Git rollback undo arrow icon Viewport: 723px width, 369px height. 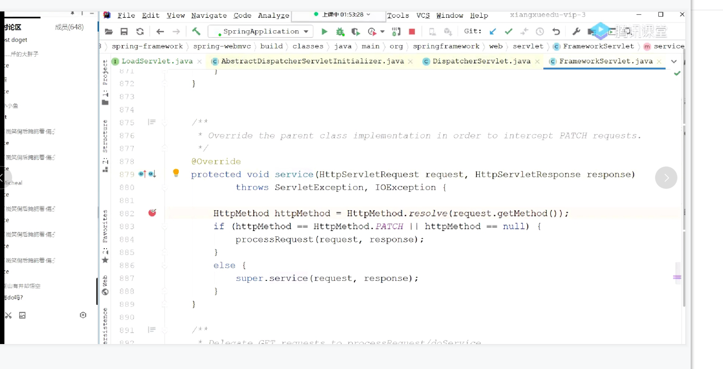point(556,32)
